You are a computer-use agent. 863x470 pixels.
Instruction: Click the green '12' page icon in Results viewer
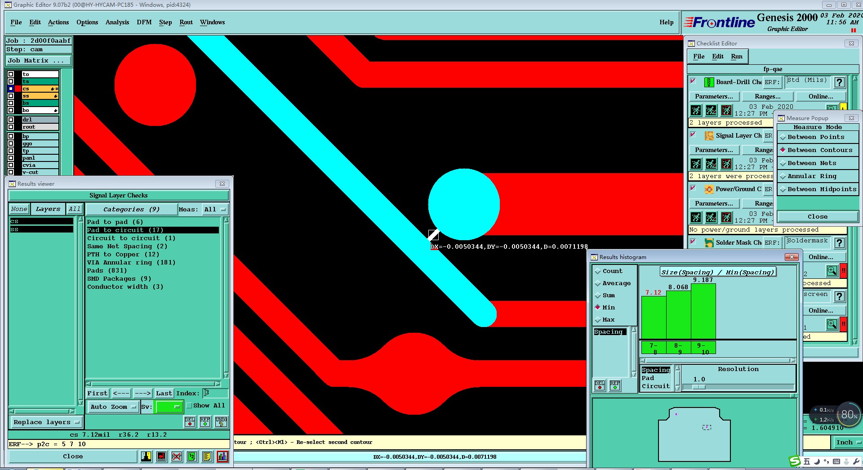click(192, 457)
